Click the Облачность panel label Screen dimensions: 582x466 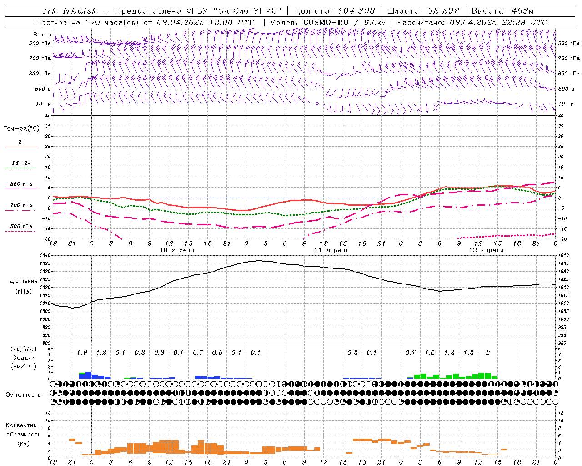tap(23, 395)
